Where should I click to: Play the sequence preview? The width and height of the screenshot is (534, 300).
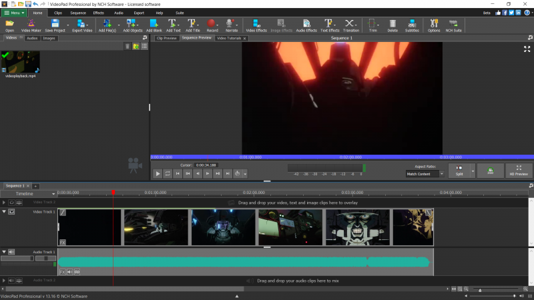tap(158, 173)
